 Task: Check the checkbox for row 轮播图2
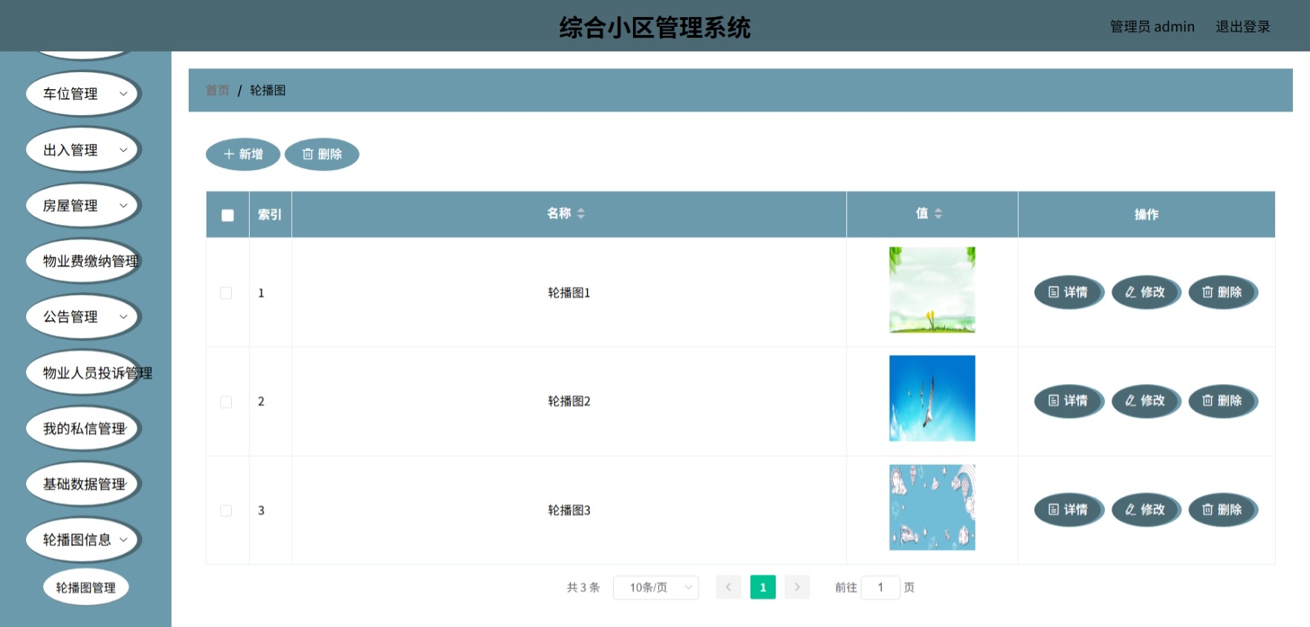[226, 402]
